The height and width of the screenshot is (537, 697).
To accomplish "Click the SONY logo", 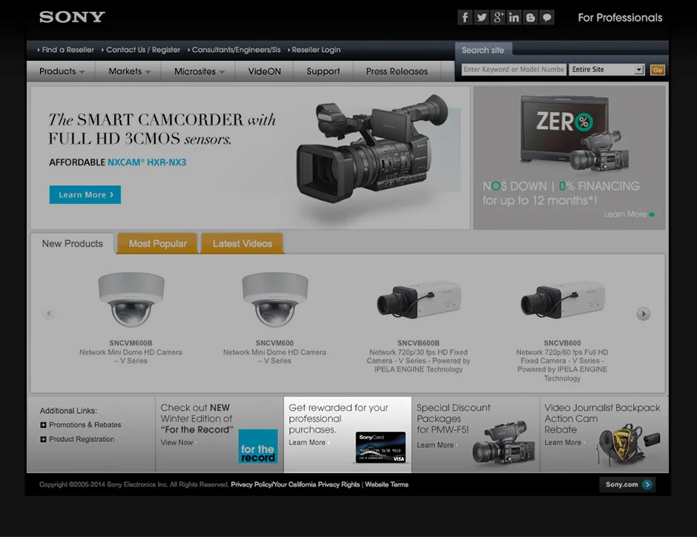I will point(72,17).
